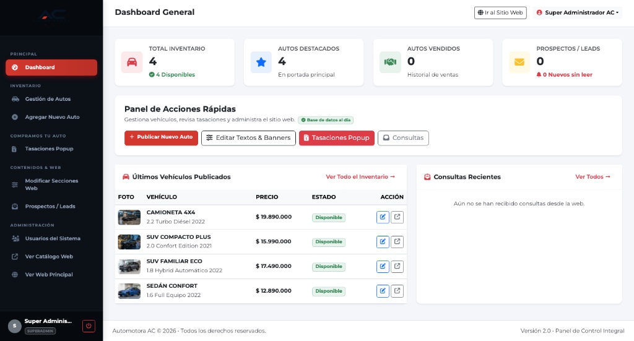Click the Disponible badge for CAMIONETA 4X4
Screen dimensions: 634x341
[x=328, y=217]
